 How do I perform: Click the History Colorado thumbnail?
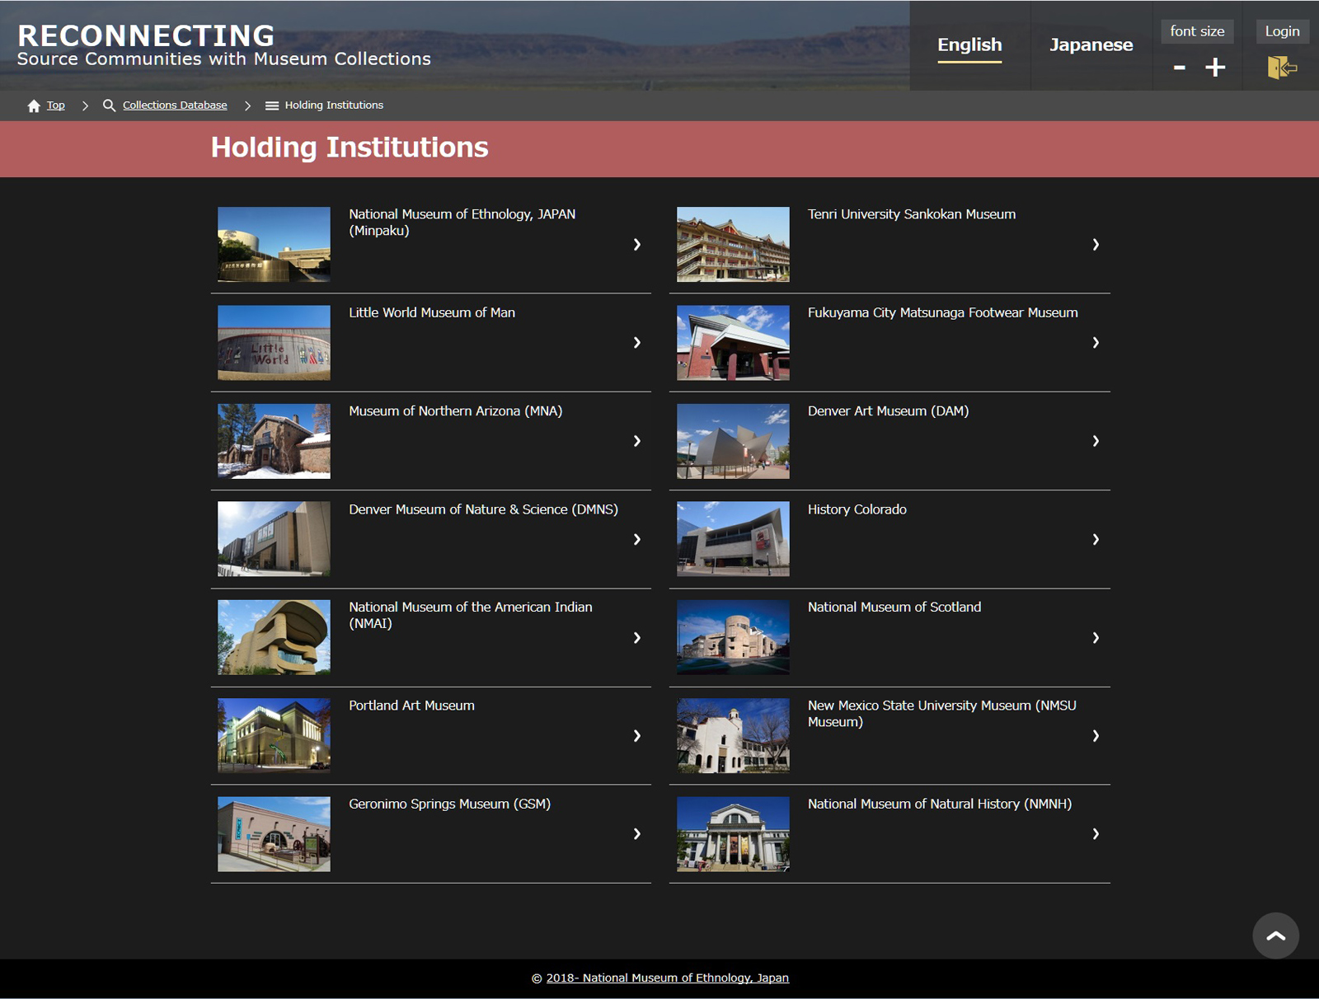733,539
